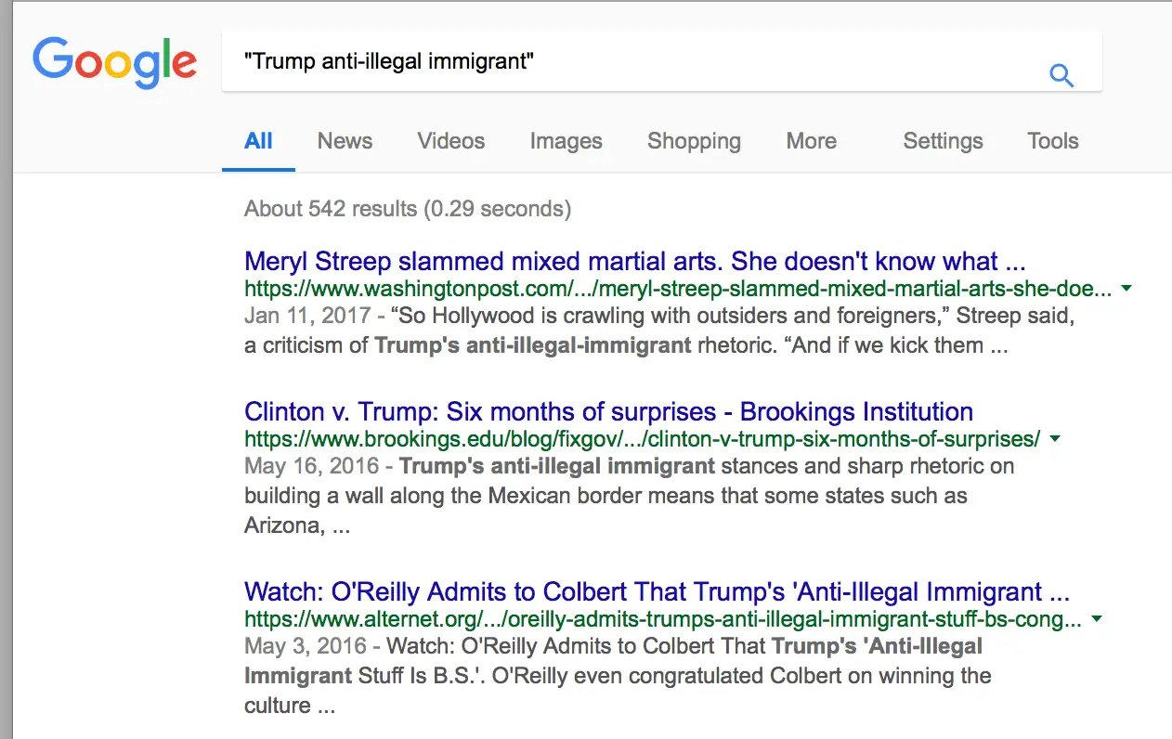1172x739 pixels.
Task: Click the green alternet.org URL
Action: coord(662,618)
